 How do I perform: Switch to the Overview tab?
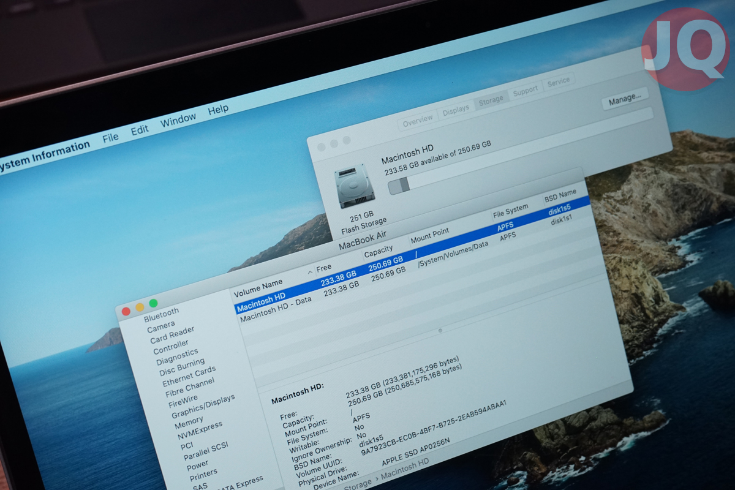418,121
